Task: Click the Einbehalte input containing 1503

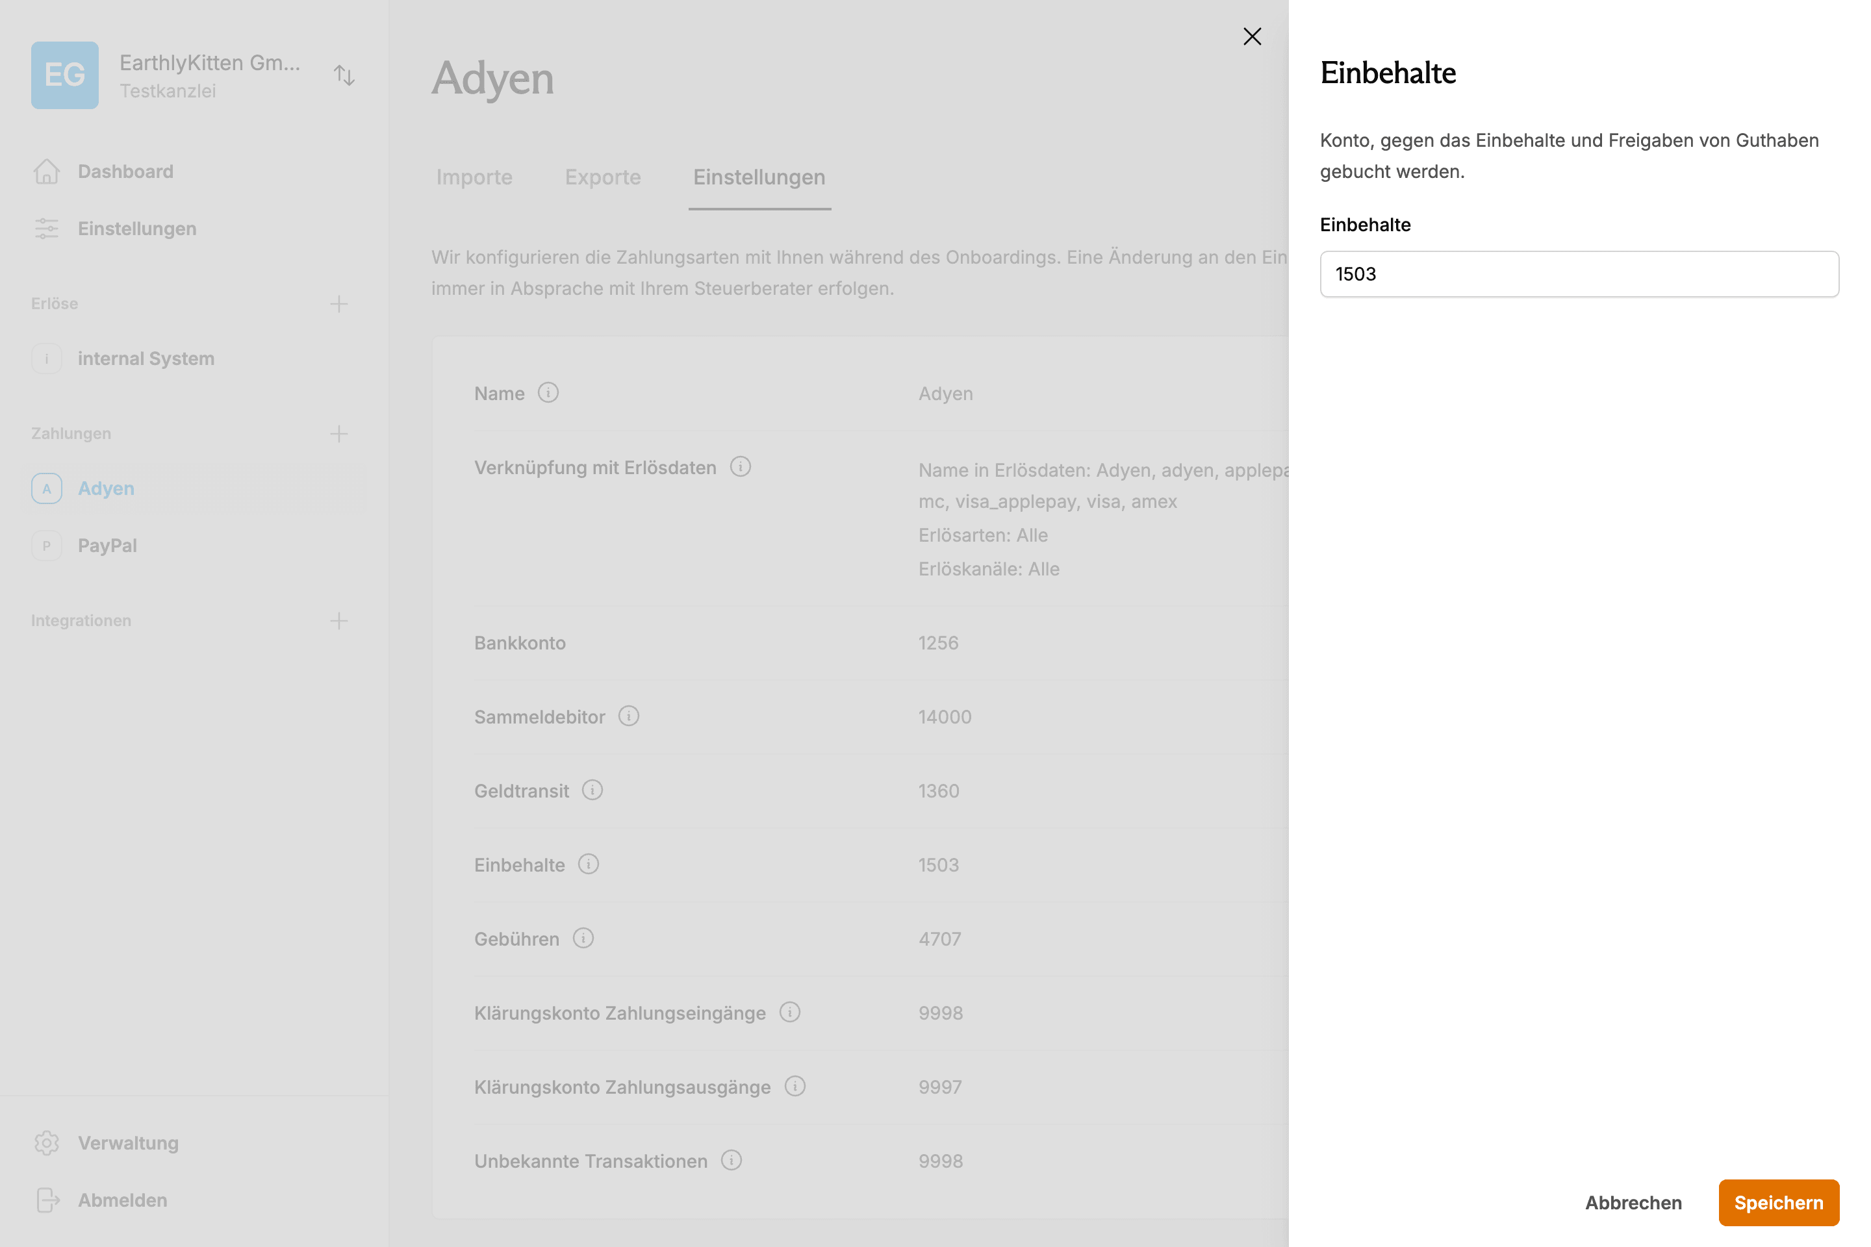Action: point(1579,274)
